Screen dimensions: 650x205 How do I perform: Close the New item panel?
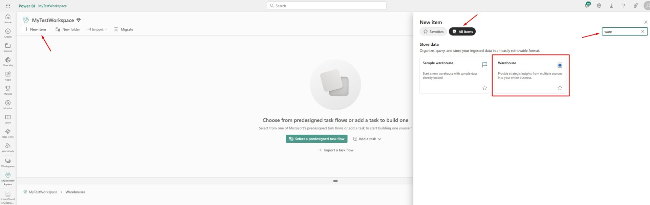(646, 22)
